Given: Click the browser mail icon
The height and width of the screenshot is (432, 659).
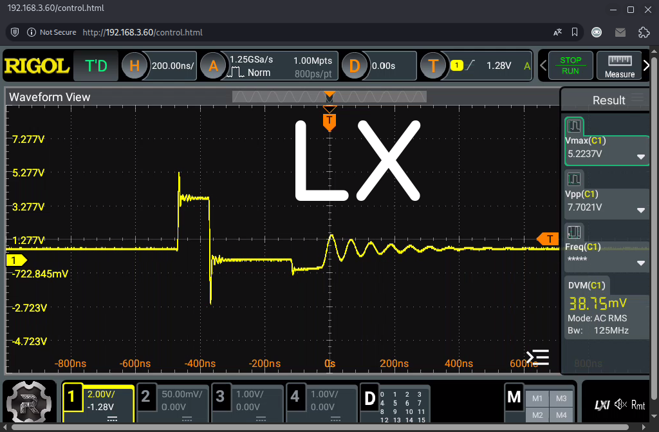Looking at the screenshot, I should click(x=620, y=32).
